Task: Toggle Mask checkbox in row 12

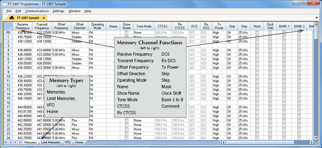Action: click(x=257, y=85)
